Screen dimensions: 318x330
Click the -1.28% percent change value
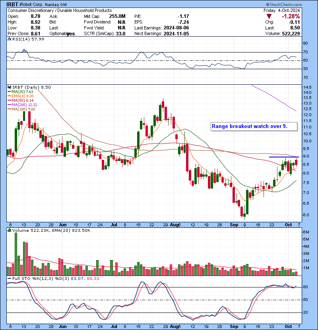click(291, 16)
